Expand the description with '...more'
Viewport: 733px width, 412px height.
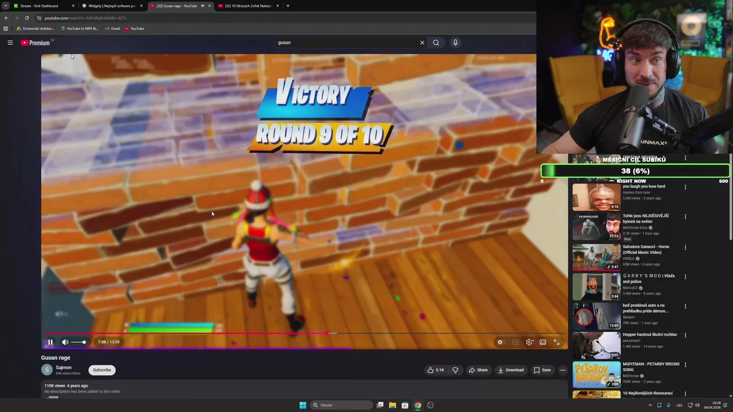(53, 397)
